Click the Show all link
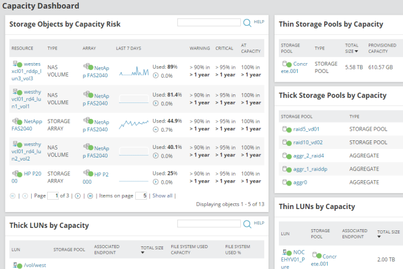Screen dimensions: 403x269 [162, 195]
